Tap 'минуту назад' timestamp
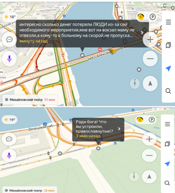This screenshot has width=175, height=193. tap(33, 41)
